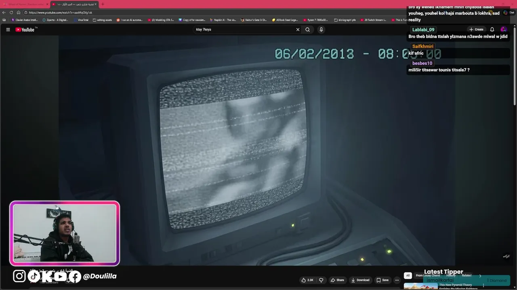This screenshot has height=290, width=517.
Task: Close the YouTube video tab
Action: click(95, 4)
